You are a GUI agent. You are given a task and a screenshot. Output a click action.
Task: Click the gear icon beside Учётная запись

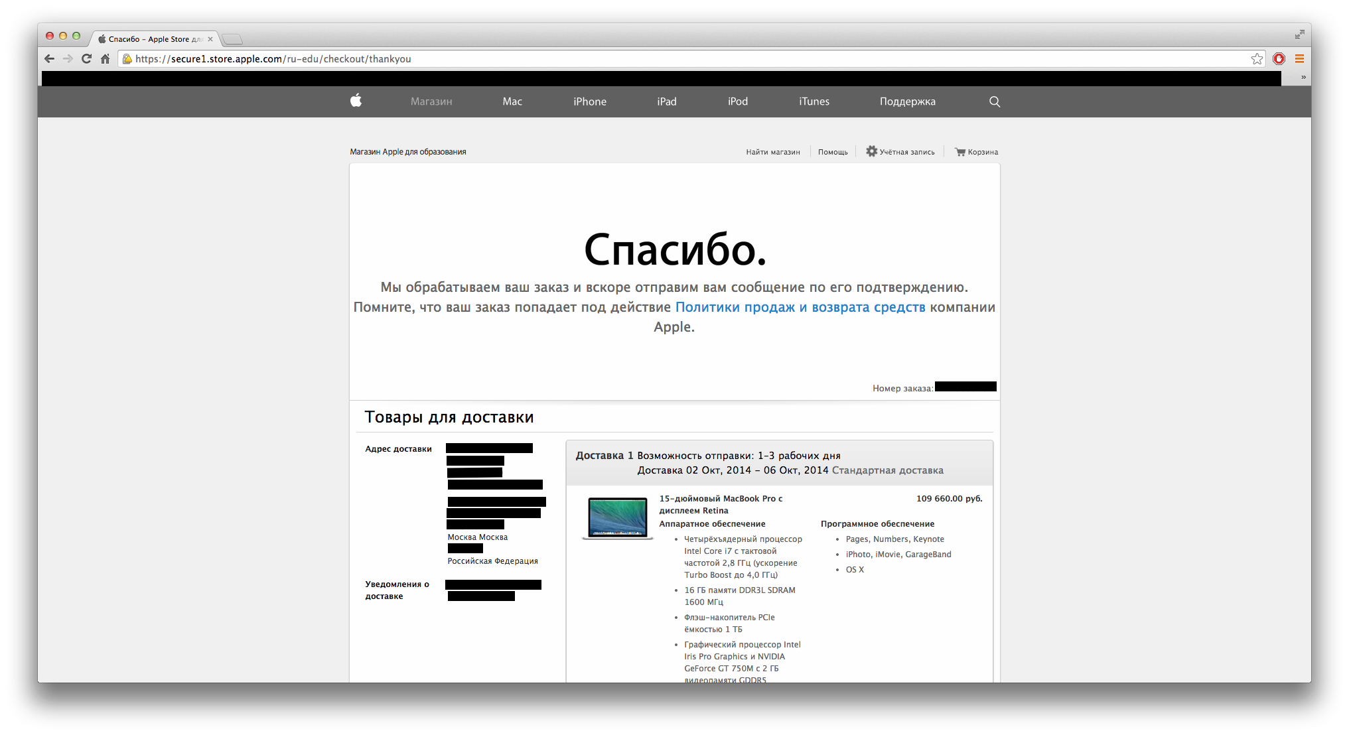[x=871, y=151]
